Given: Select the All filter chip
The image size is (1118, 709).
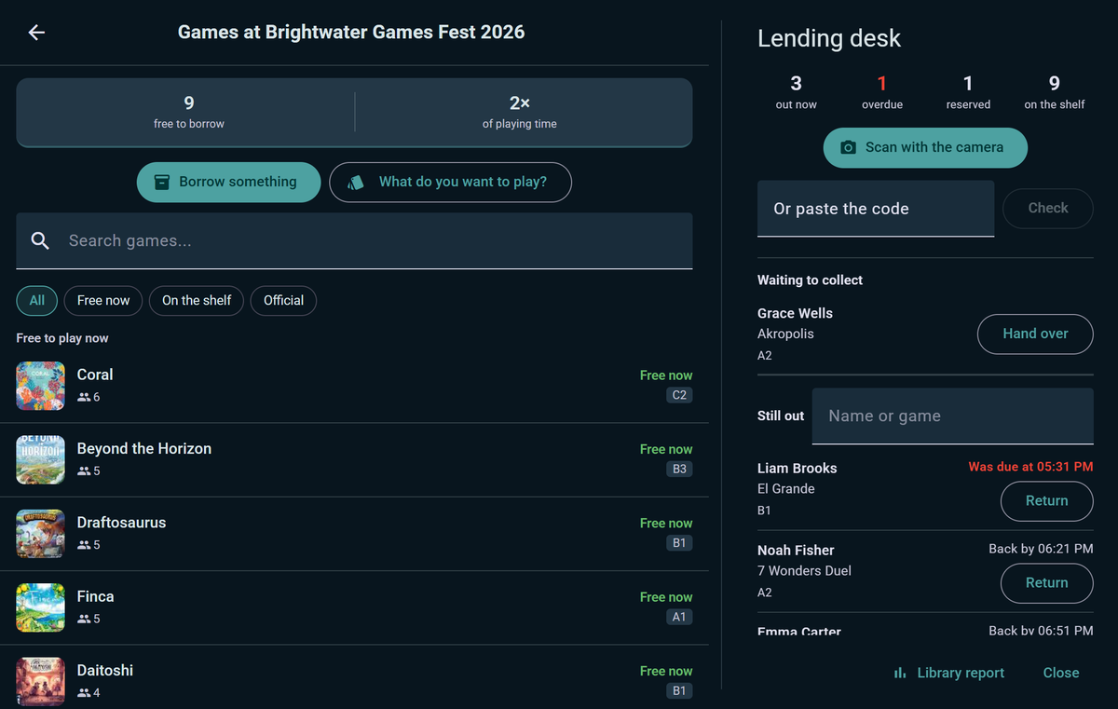Looking at the screenshot, I should point(37,300).
